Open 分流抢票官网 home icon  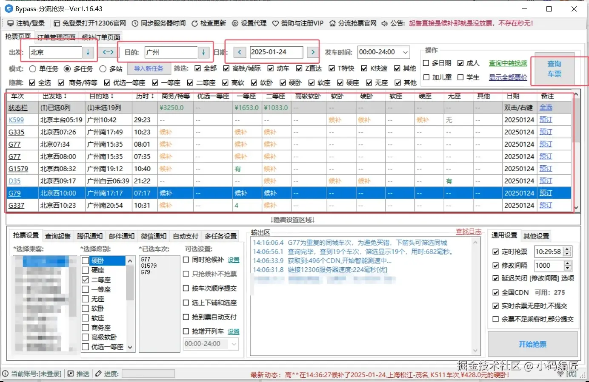333,23
